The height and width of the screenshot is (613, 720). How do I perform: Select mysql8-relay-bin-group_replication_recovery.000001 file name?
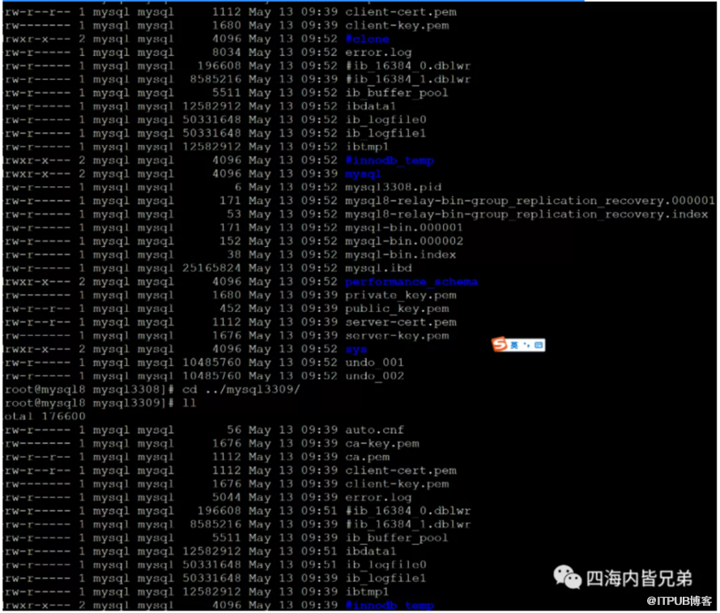[x=530, y=201]
